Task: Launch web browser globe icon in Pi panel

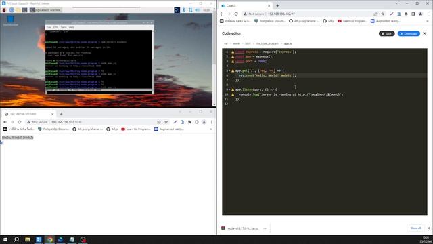Action: tap(12, 10)
